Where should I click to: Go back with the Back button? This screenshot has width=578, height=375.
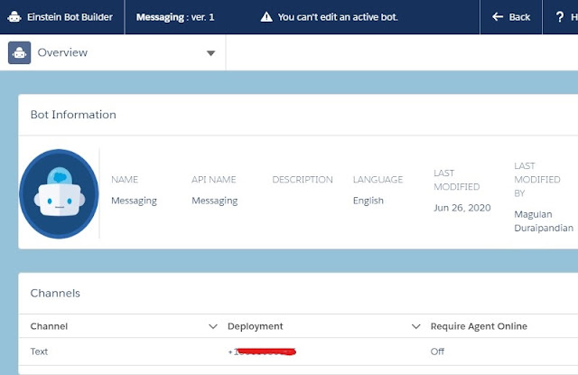point(511,17)
